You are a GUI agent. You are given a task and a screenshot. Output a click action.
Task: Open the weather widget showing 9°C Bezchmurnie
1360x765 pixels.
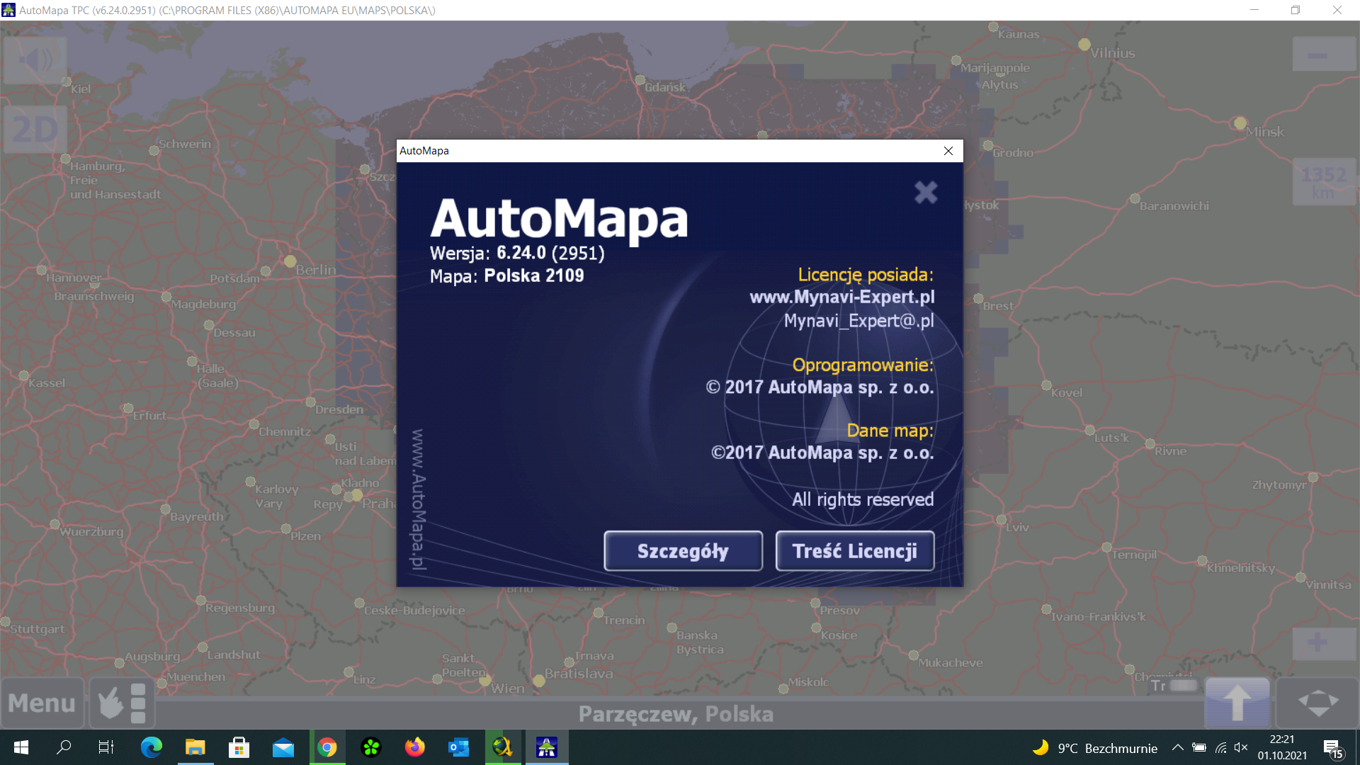(x=1094, y=748)
